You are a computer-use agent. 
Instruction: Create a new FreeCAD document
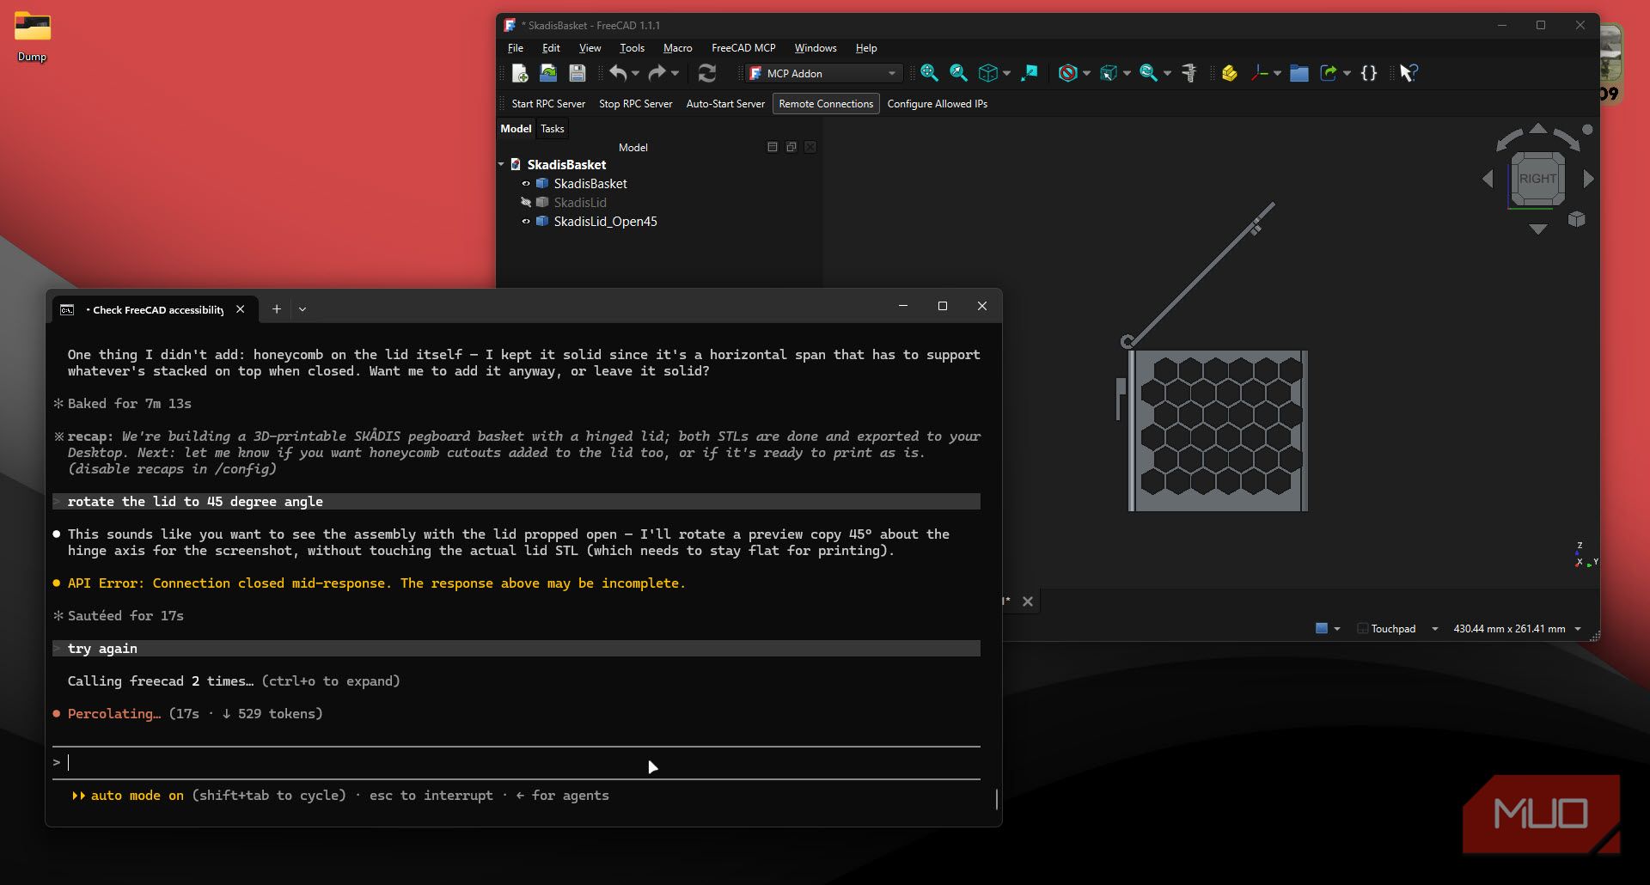click(520, 74)
